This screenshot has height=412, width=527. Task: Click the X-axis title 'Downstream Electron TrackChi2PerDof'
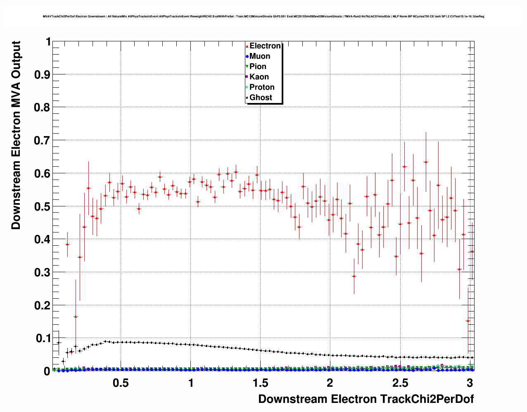[366, 399]
